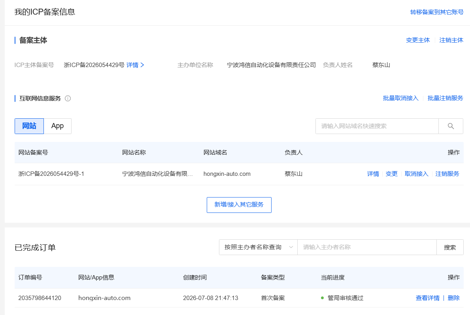Click 批量注销服务 link

[445, 98]
